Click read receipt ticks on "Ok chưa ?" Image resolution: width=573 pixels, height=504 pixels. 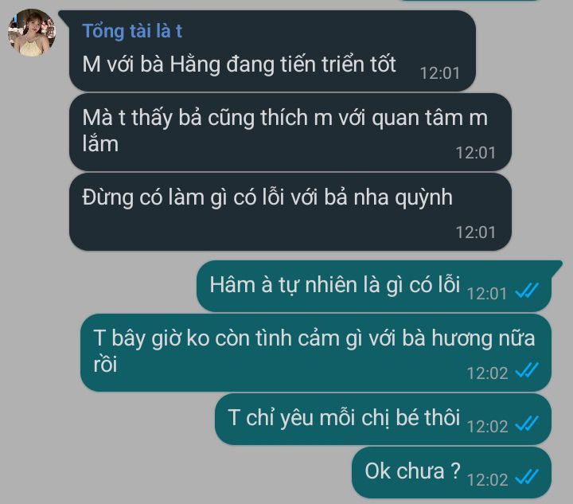pyautogui.click(x=527, y=477)
